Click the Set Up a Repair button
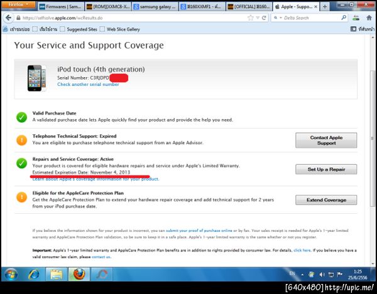377x294 pixels. point(326,169)
